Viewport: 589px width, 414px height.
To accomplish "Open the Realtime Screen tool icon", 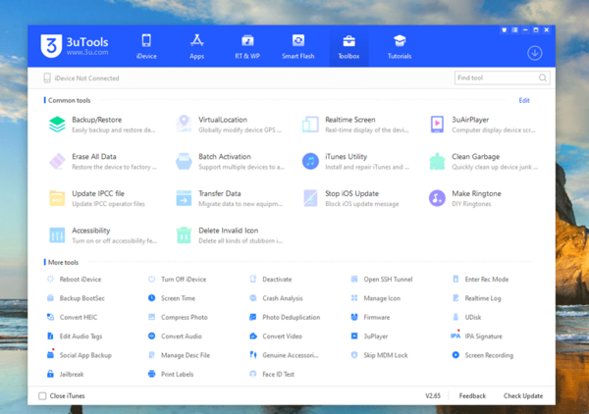I will pos(310,125).
